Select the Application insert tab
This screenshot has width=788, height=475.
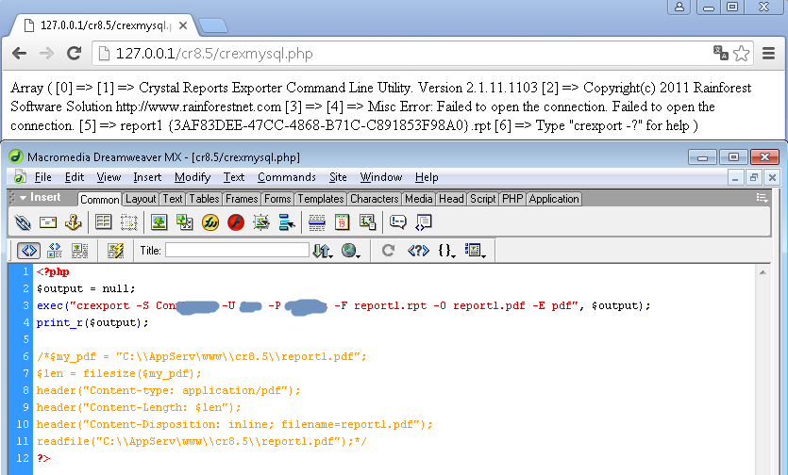[554, 199]
